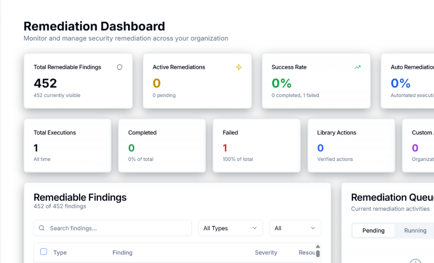Viewport: 434px width, 263px height.
Task: Click the trending arrow icon on Success Rate
Action: point(357,67)
